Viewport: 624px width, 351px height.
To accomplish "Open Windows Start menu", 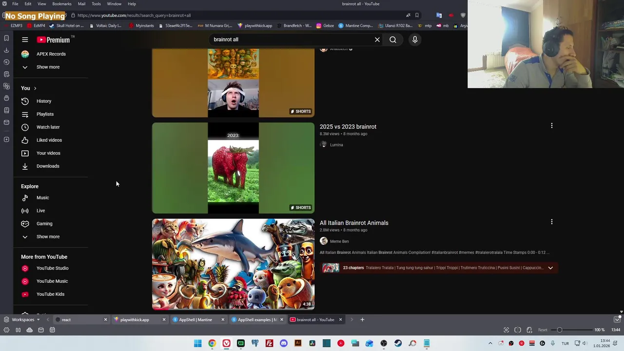I will pyautogui.click(x=197, y=343).
